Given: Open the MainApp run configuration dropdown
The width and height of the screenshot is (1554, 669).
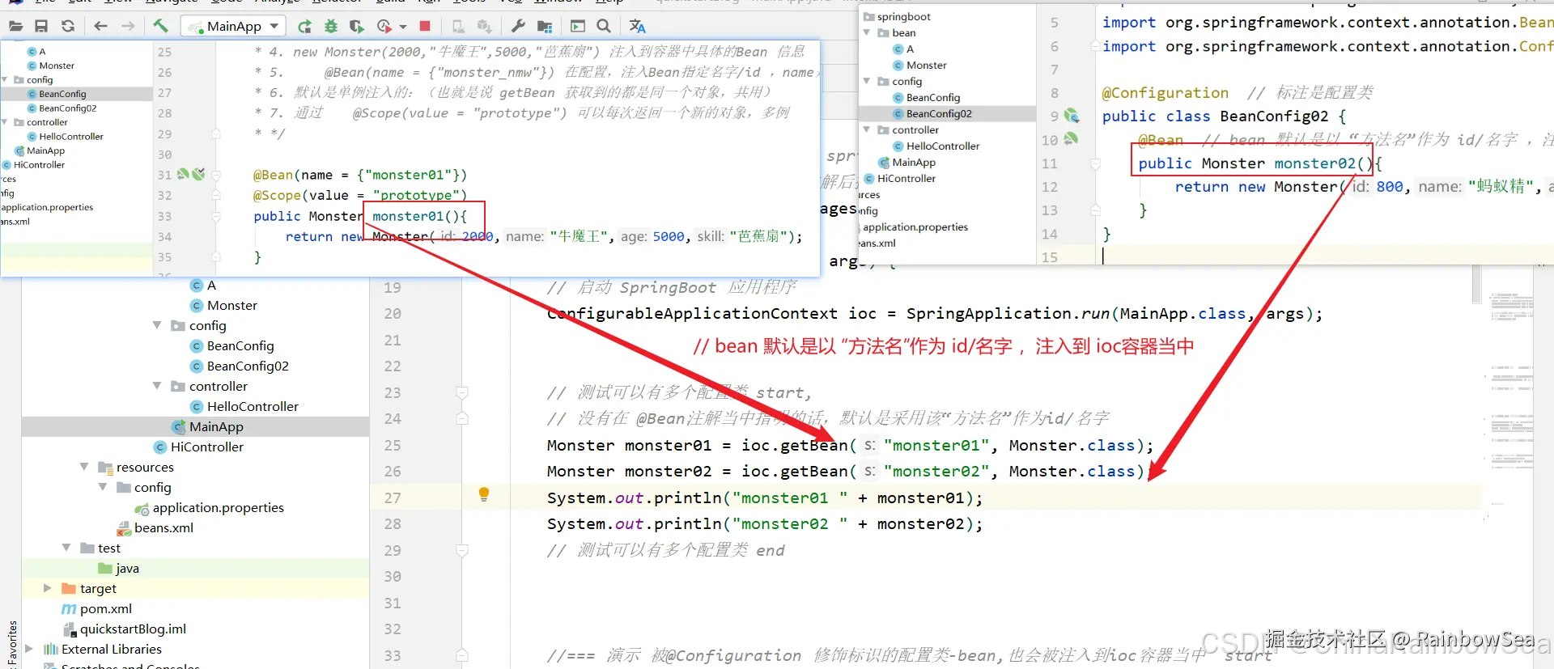Looking at the screenshot, I should coord(233,26).
